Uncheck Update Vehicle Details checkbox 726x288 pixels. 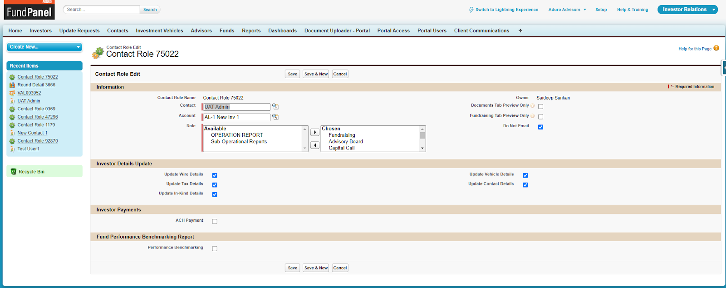pyautogui.click(x=525, y=175)
